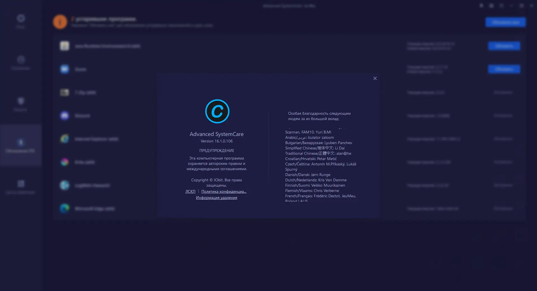The width and height of the screenshot is (537, 291).
Task: Click the Copyright © IObit notice
Action: (x=216, y=182)
